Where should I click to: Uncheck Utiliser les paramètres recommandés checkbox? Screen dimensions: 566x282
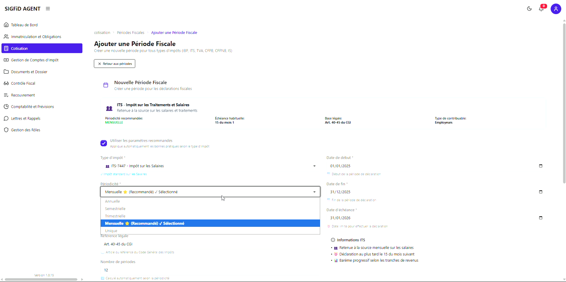pos(103,143)
